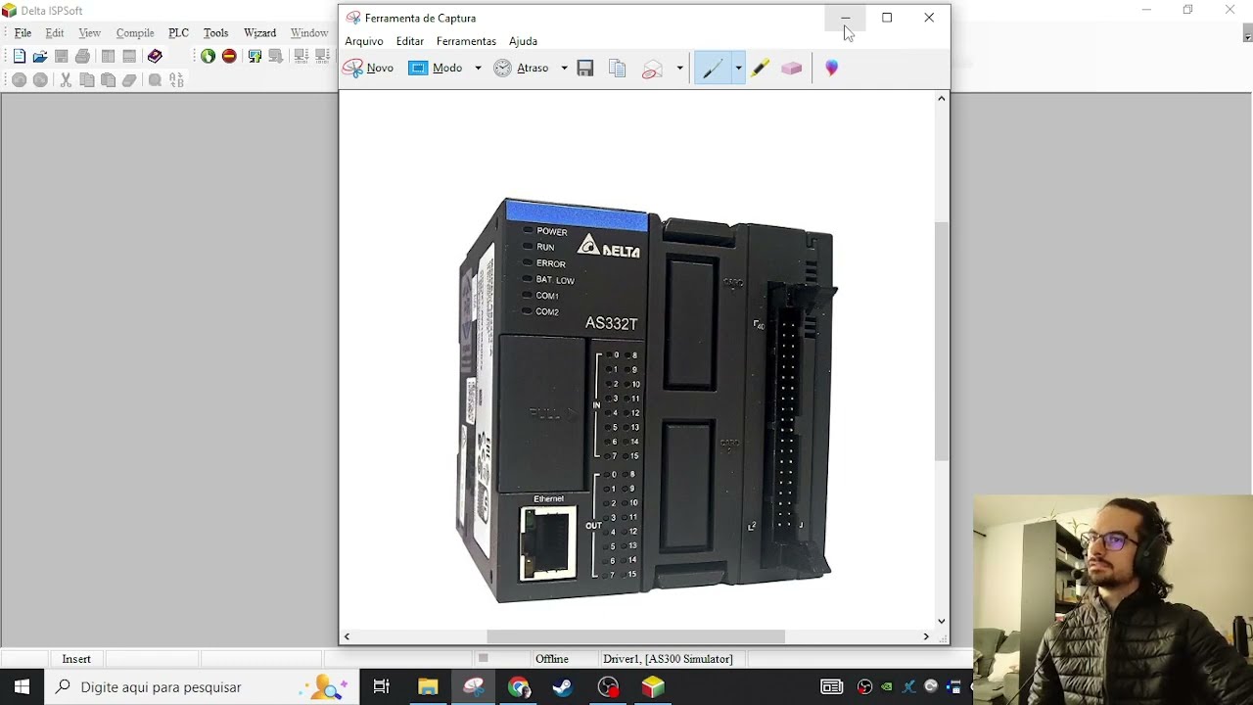Click Open project folder icon in ISPSoft
1253x705 pixels.
pos(40,57)
